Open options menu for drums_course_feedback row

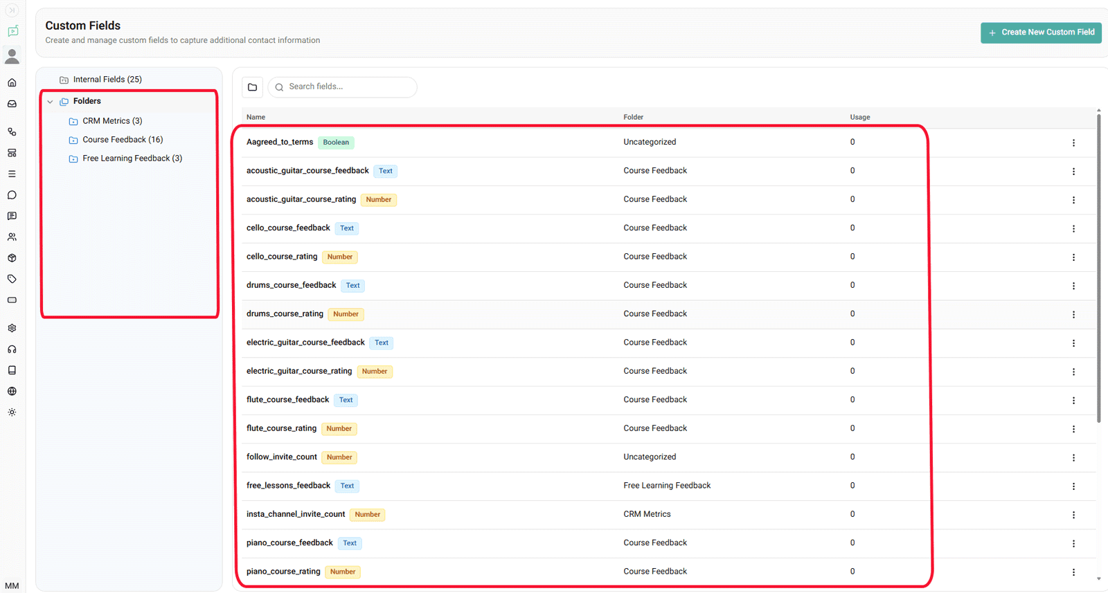(1073, 286)
